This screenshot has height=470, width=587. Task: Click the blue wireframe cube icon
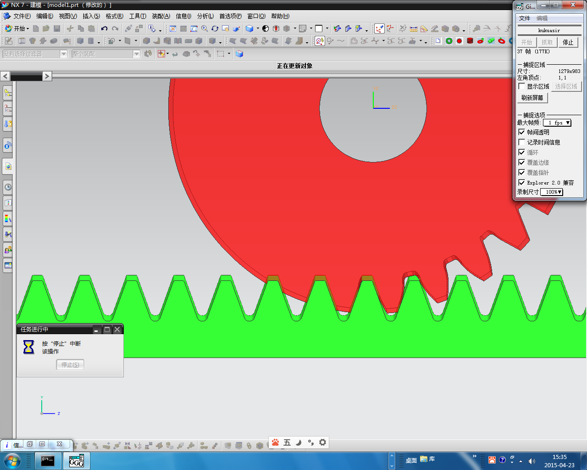tap(239, 54)
